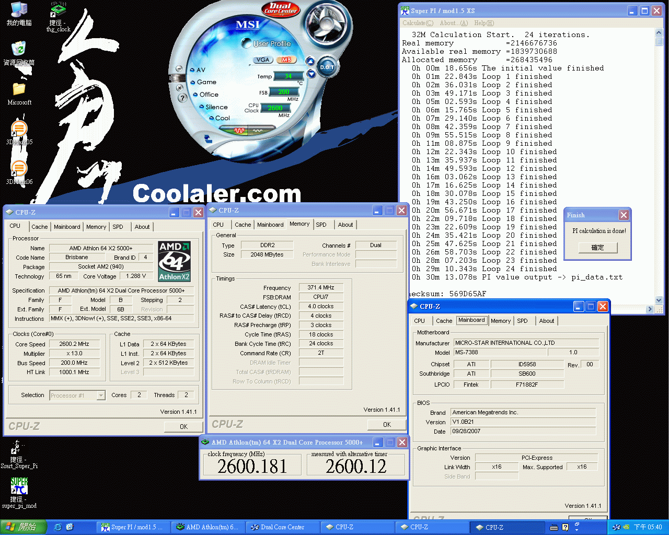Click the keyboard icon in taskbar language bar
Screen dimensions: 669x535
click(x=554, y=527)
